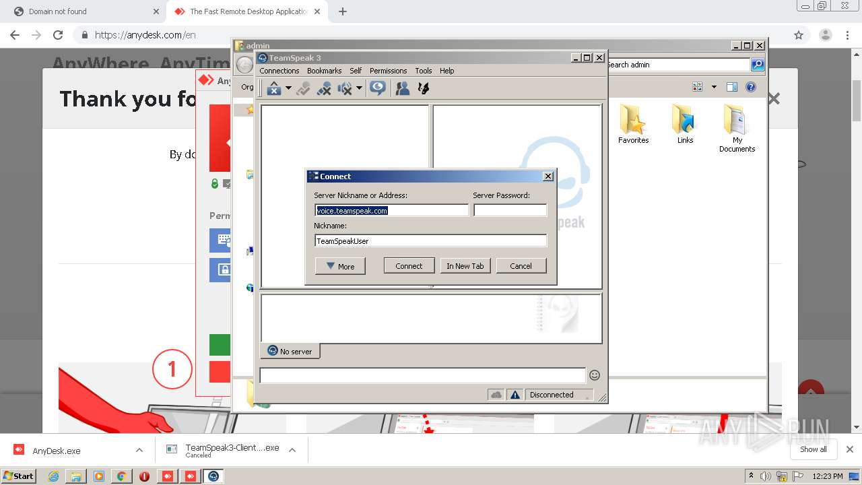Image resolution: width=862 pixels, height=485 pixels.
Task: Select the No server tab
Action: (290, 351)
